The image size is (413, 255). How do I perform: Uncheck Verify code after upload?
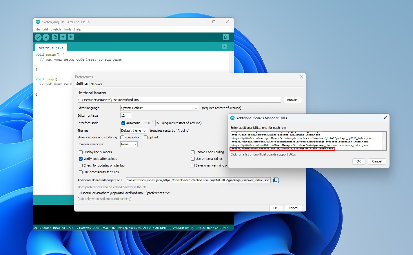(81, 159)
